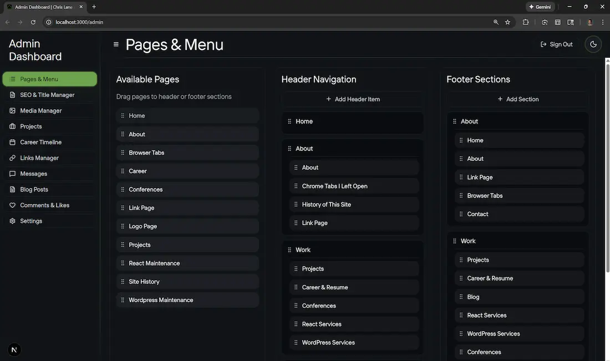Image resolution: width=610 pixels, height=361 pixels.
Task: Select Browser Tabs in footer About section
Action: pos(520,196)
